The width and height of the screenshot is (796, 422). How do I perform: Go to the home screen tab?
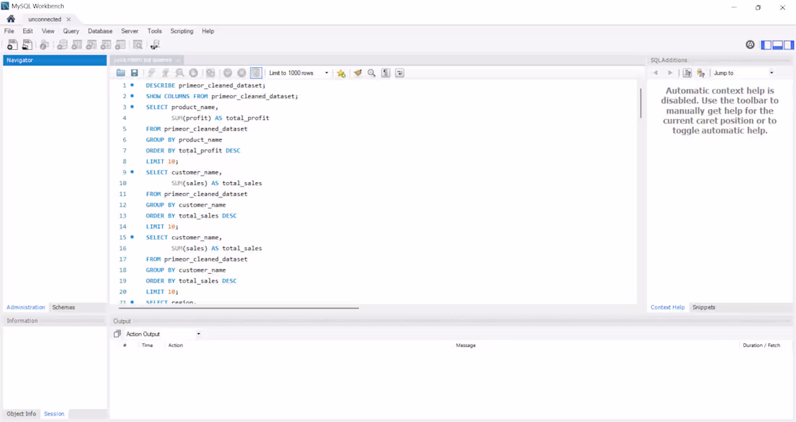11,19
